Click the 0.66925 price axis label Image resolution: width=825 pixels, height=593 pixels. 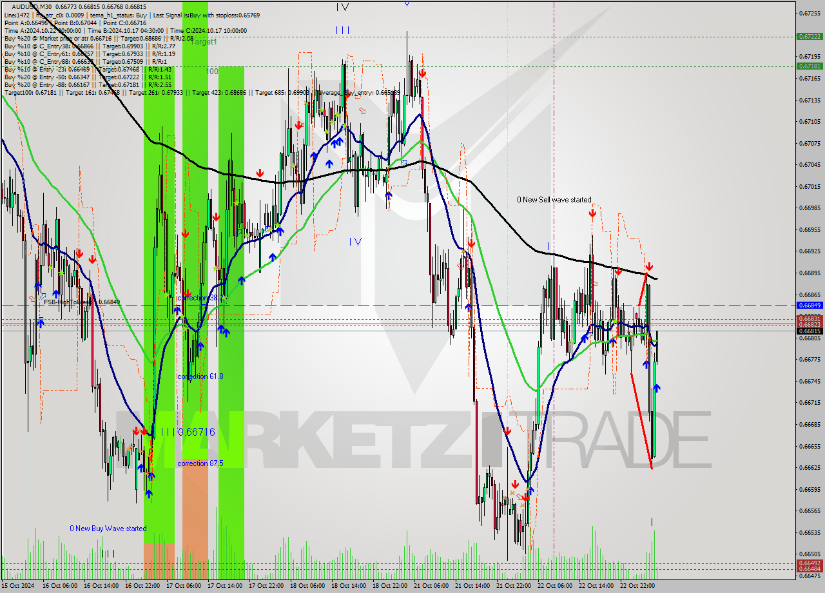coord(810,251)
